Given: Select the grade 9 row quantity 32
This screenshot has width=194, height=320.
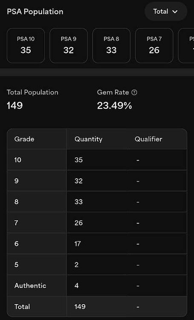Looking at the screenshot, I should pyautogui.click(x=78, y=181).
